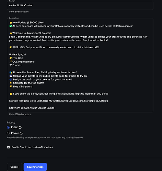Image resolution: width=162 pixels, height=171 pixels.
Task: Click the green checkmark emoji in description
Action: point(11,26)
